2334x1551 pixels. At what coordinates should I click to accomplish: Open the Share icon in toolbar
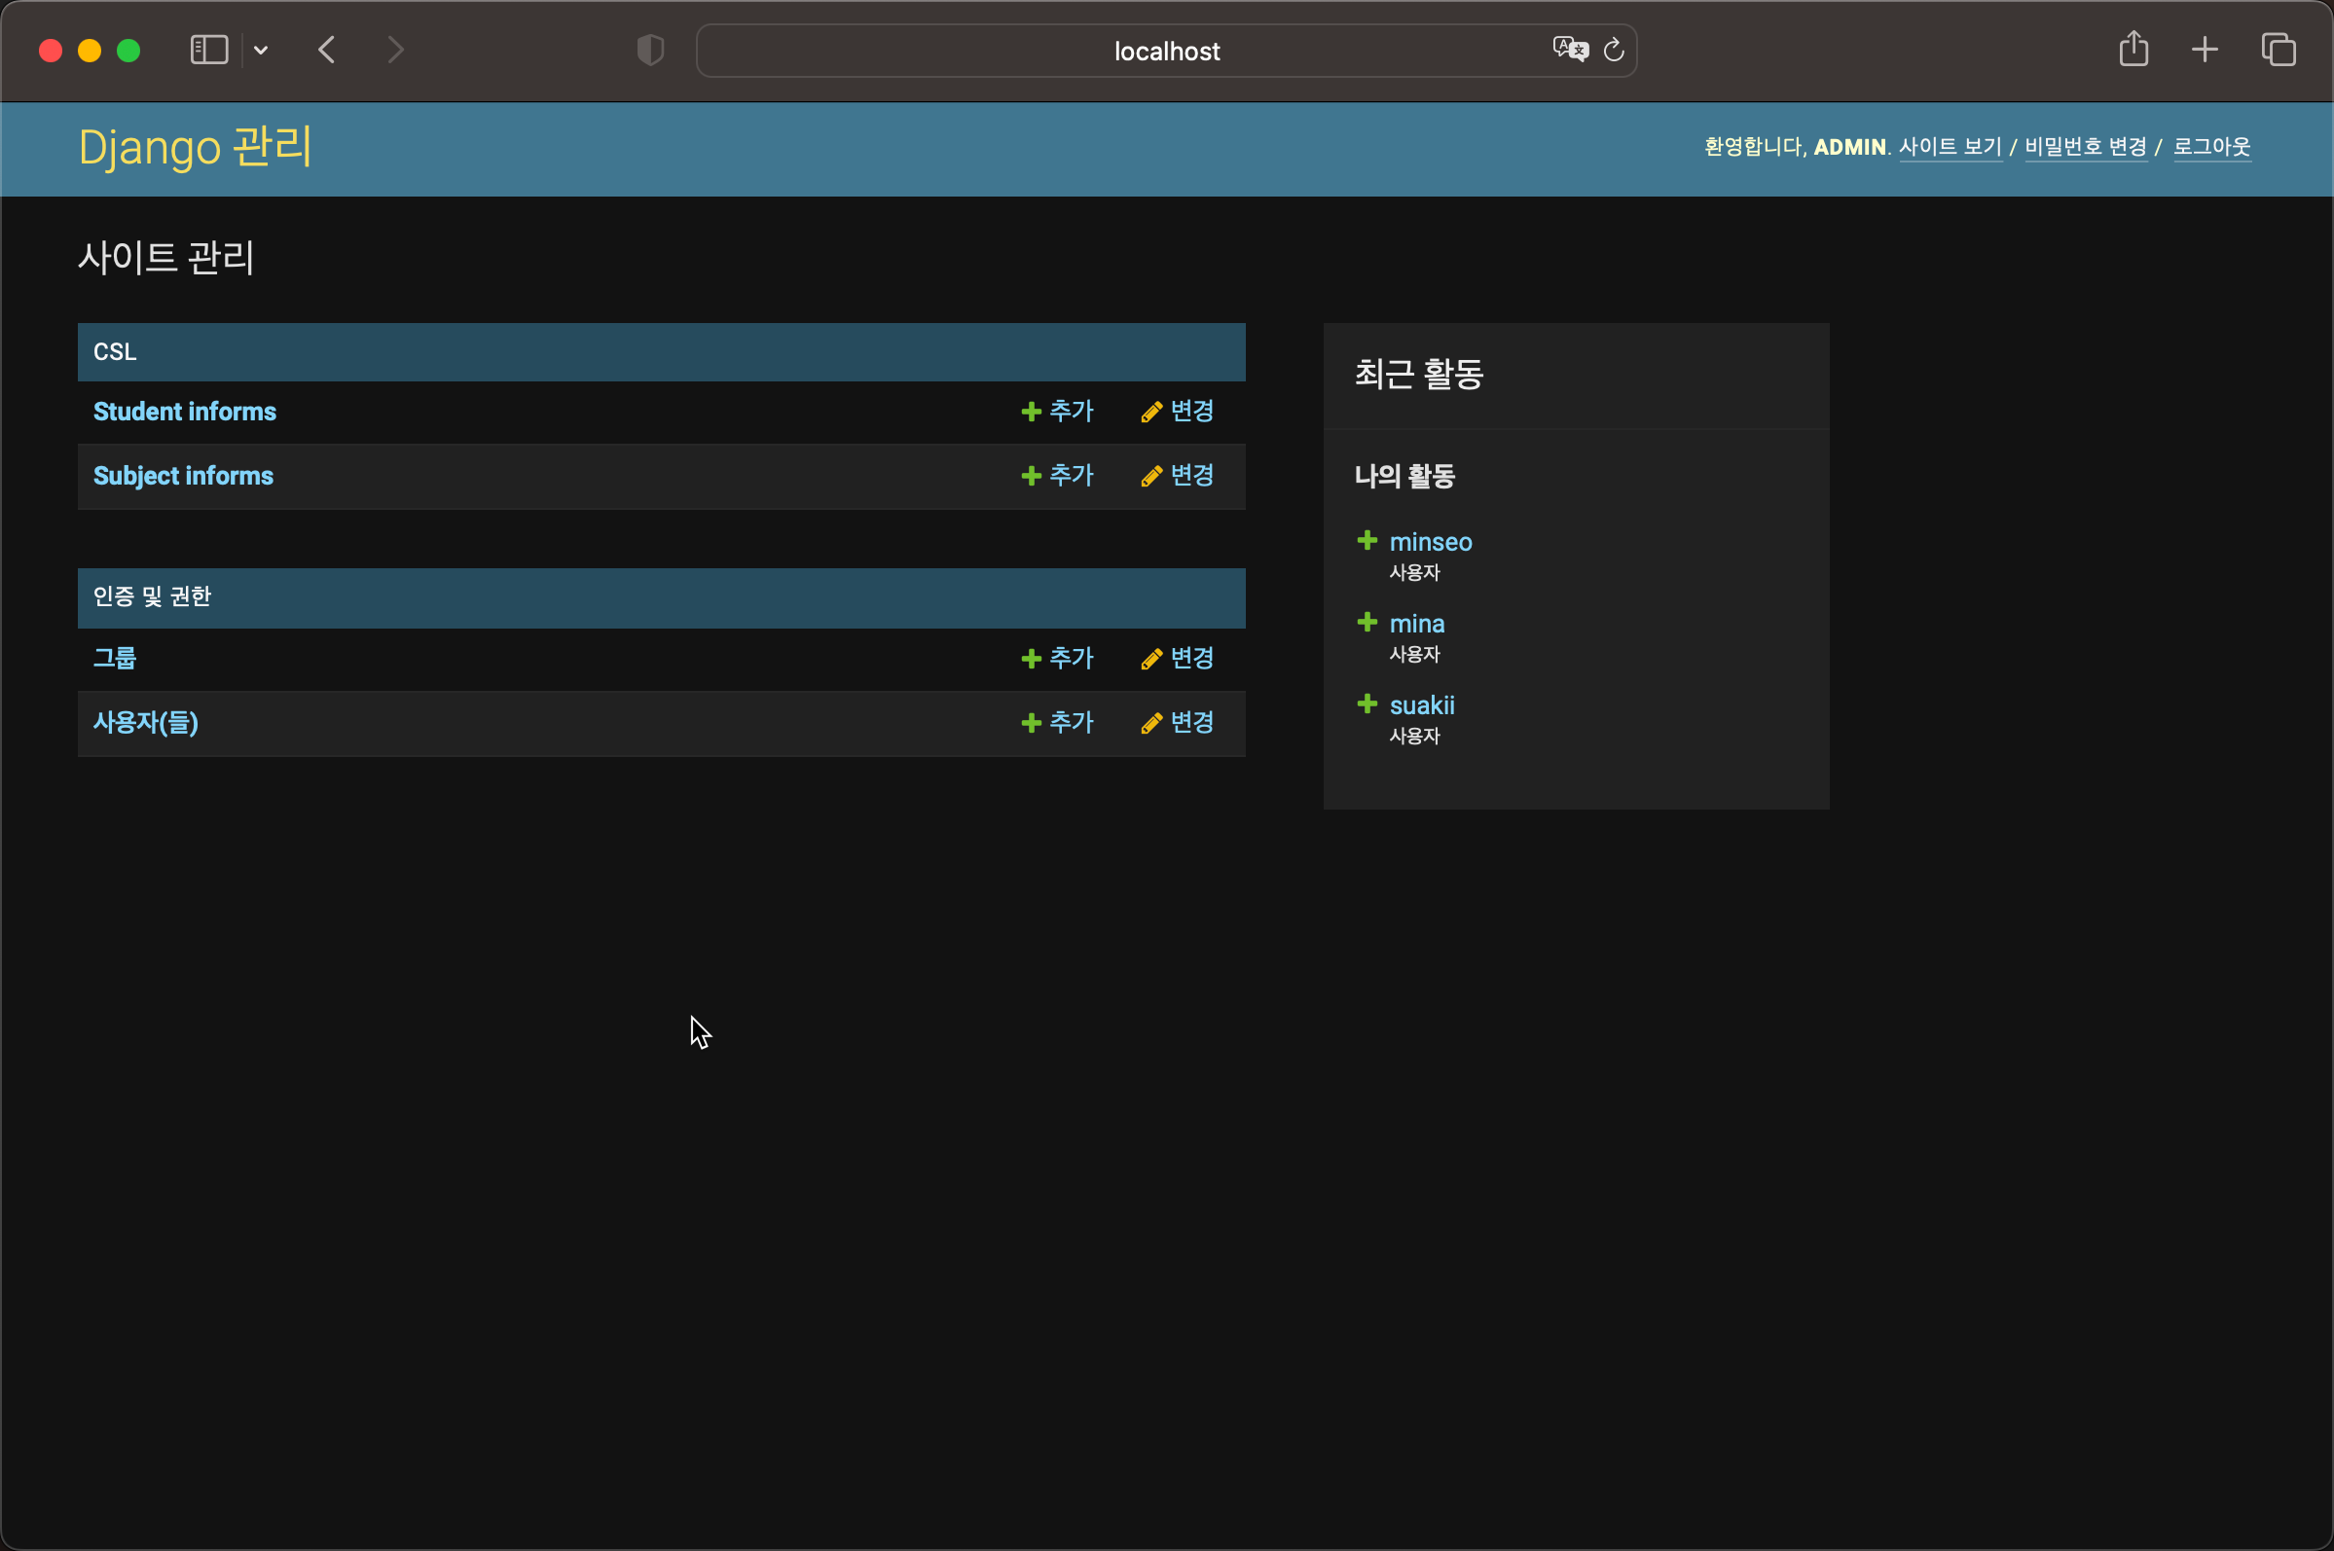[x=2133, y=49]
